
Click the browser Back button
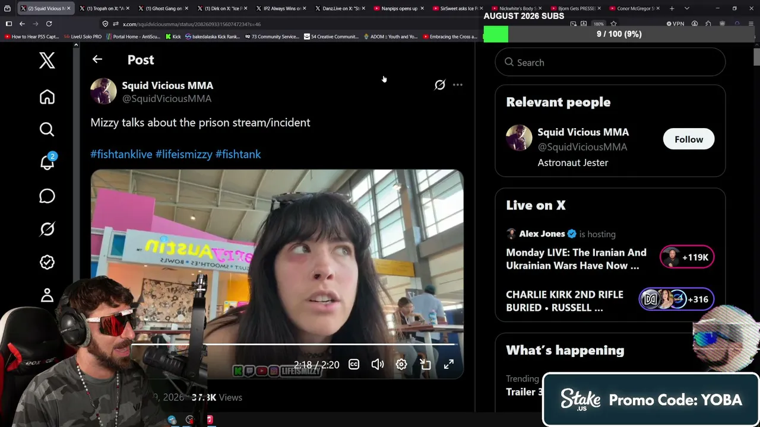click(x=22, y=24)
